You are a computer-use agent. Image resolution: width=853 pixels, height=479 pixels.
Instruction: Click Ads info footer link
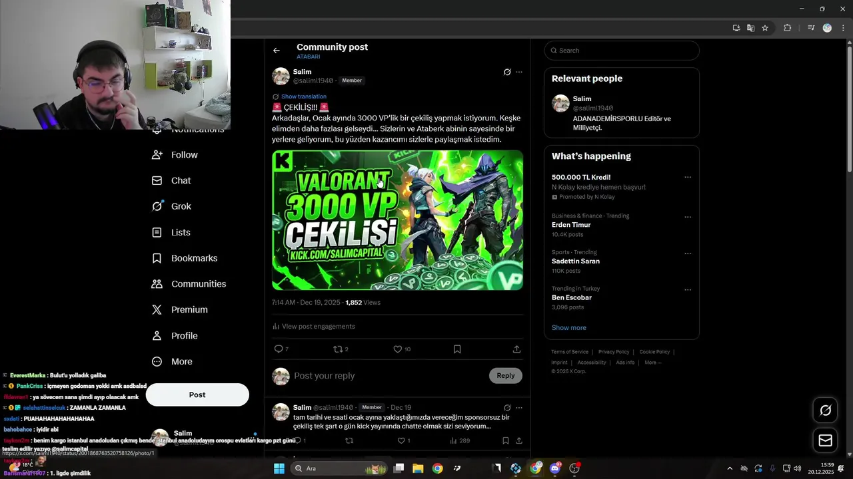[625, 363]
